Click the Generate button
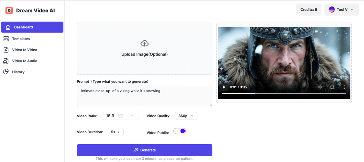Image resolution: width=364 pixels, height=162 pixels. click(144, 150)
